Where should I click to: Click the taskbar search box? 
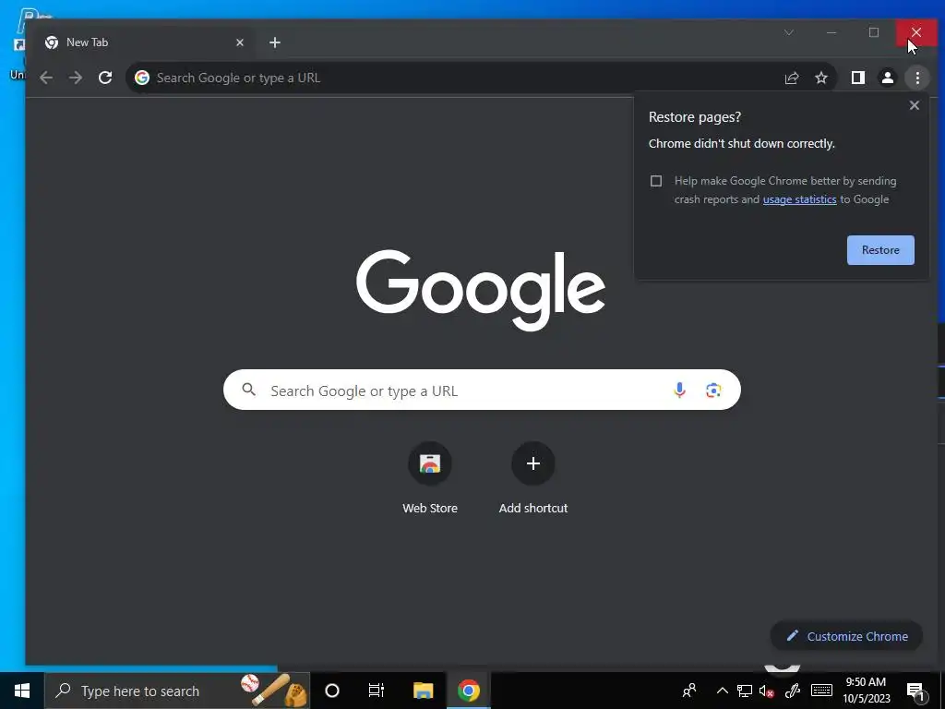(x=177, y=691)
